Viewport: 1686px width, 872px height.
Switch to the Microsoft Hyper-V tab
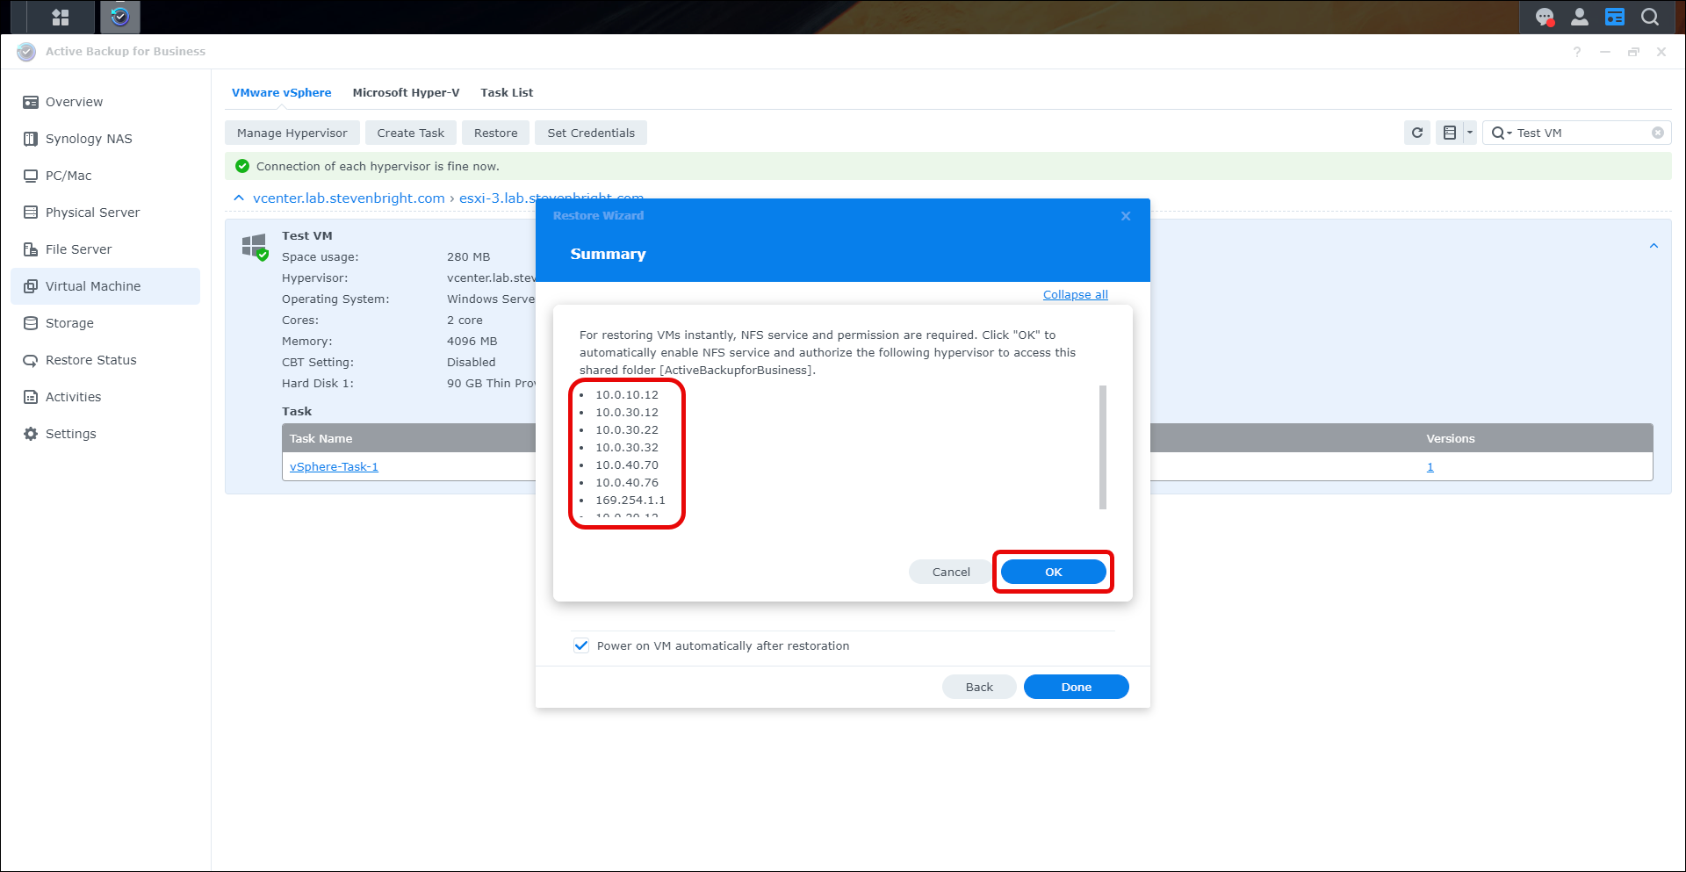point(406,92)
